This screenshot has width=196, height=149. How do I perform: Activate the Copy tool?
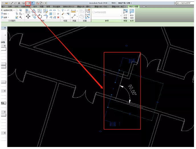34,16
